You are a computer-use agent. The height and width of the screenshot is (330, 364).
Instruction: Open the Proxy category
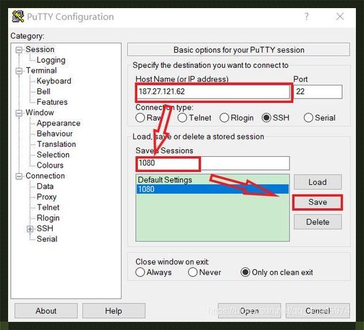(x=46, y=197)
